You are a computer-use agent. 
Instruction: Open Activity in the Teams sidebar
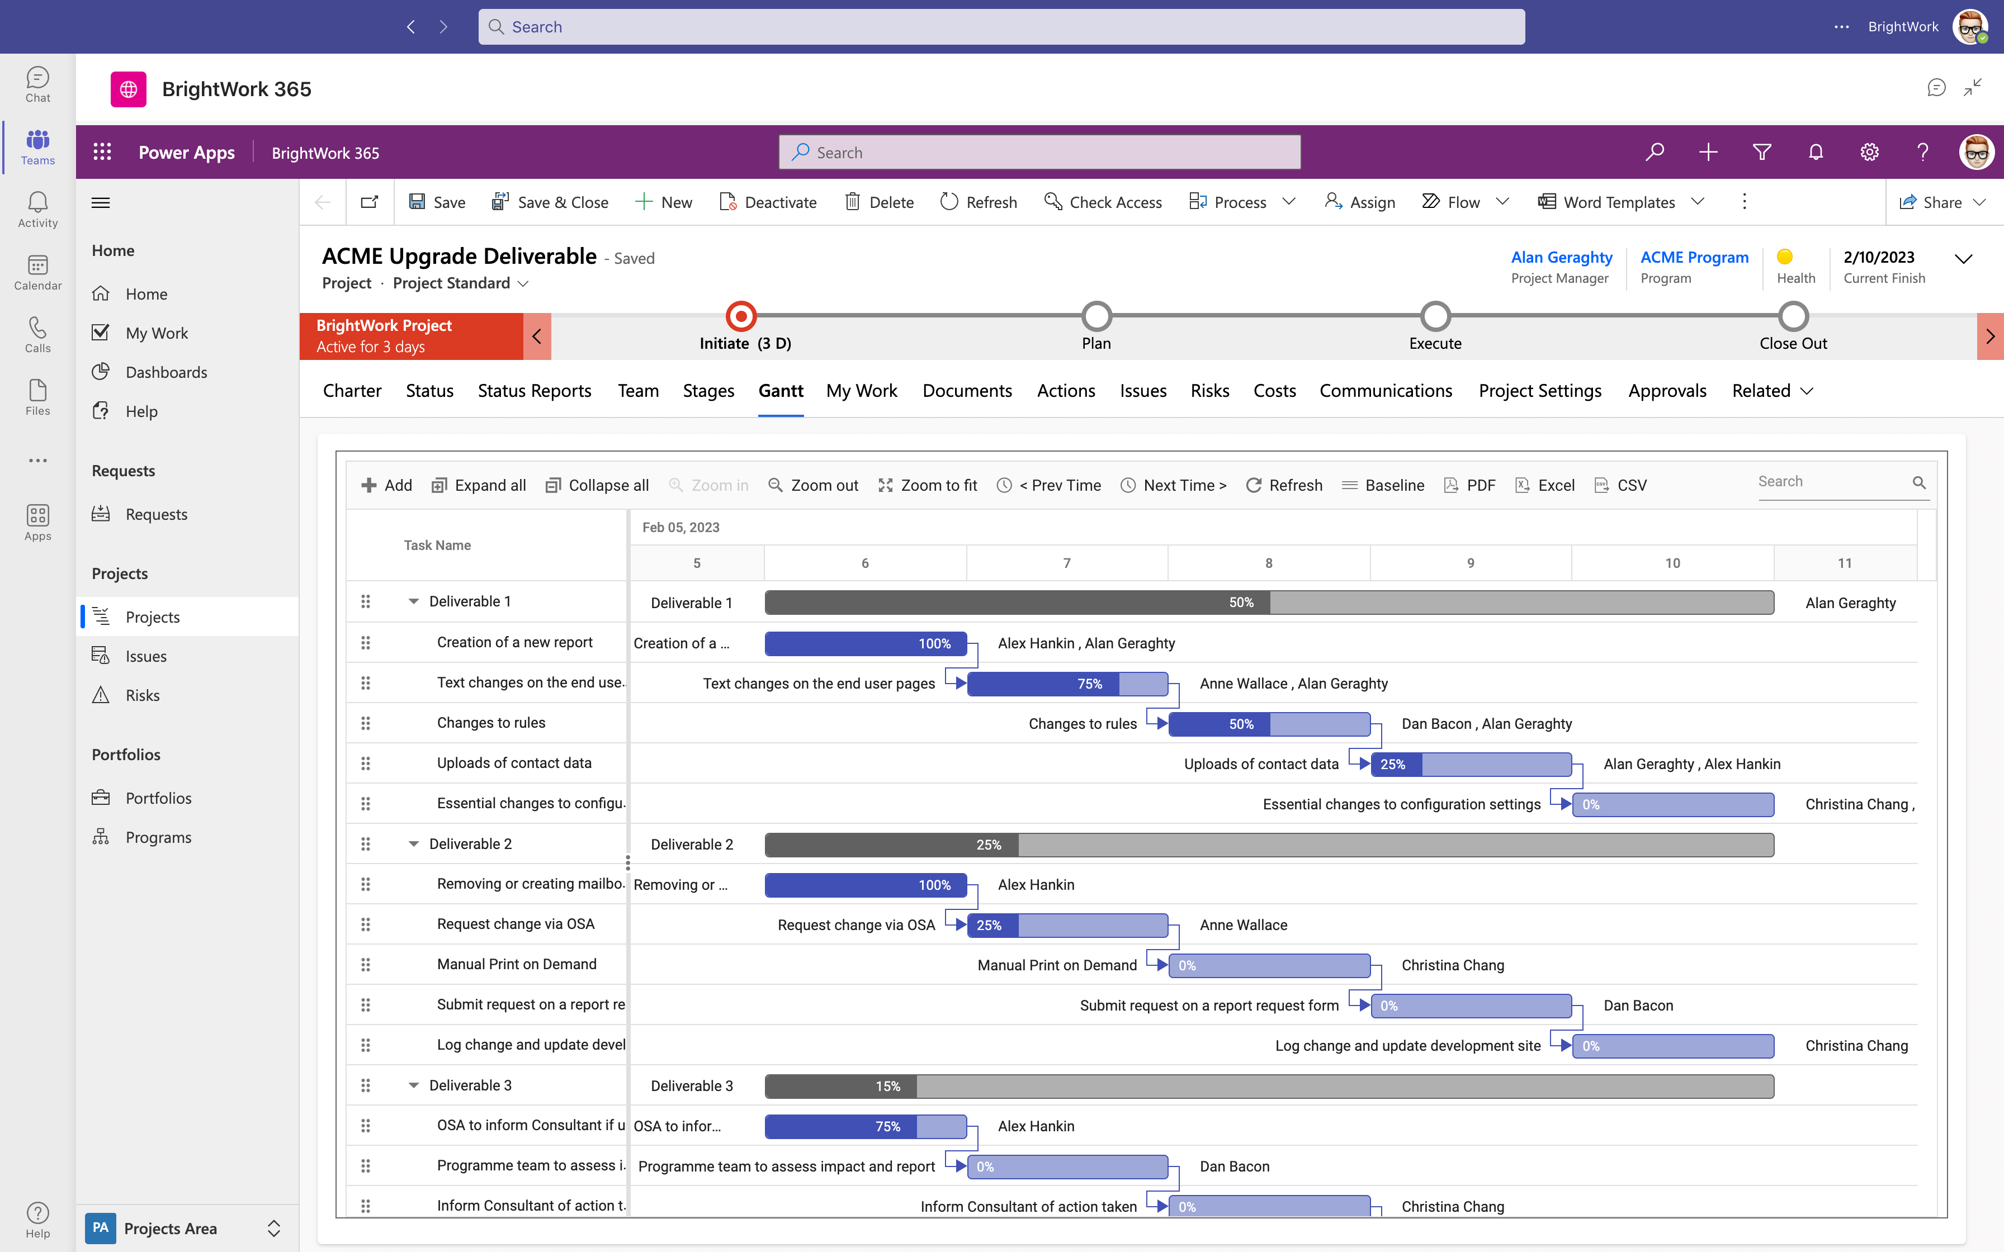[x=37, y=210]
